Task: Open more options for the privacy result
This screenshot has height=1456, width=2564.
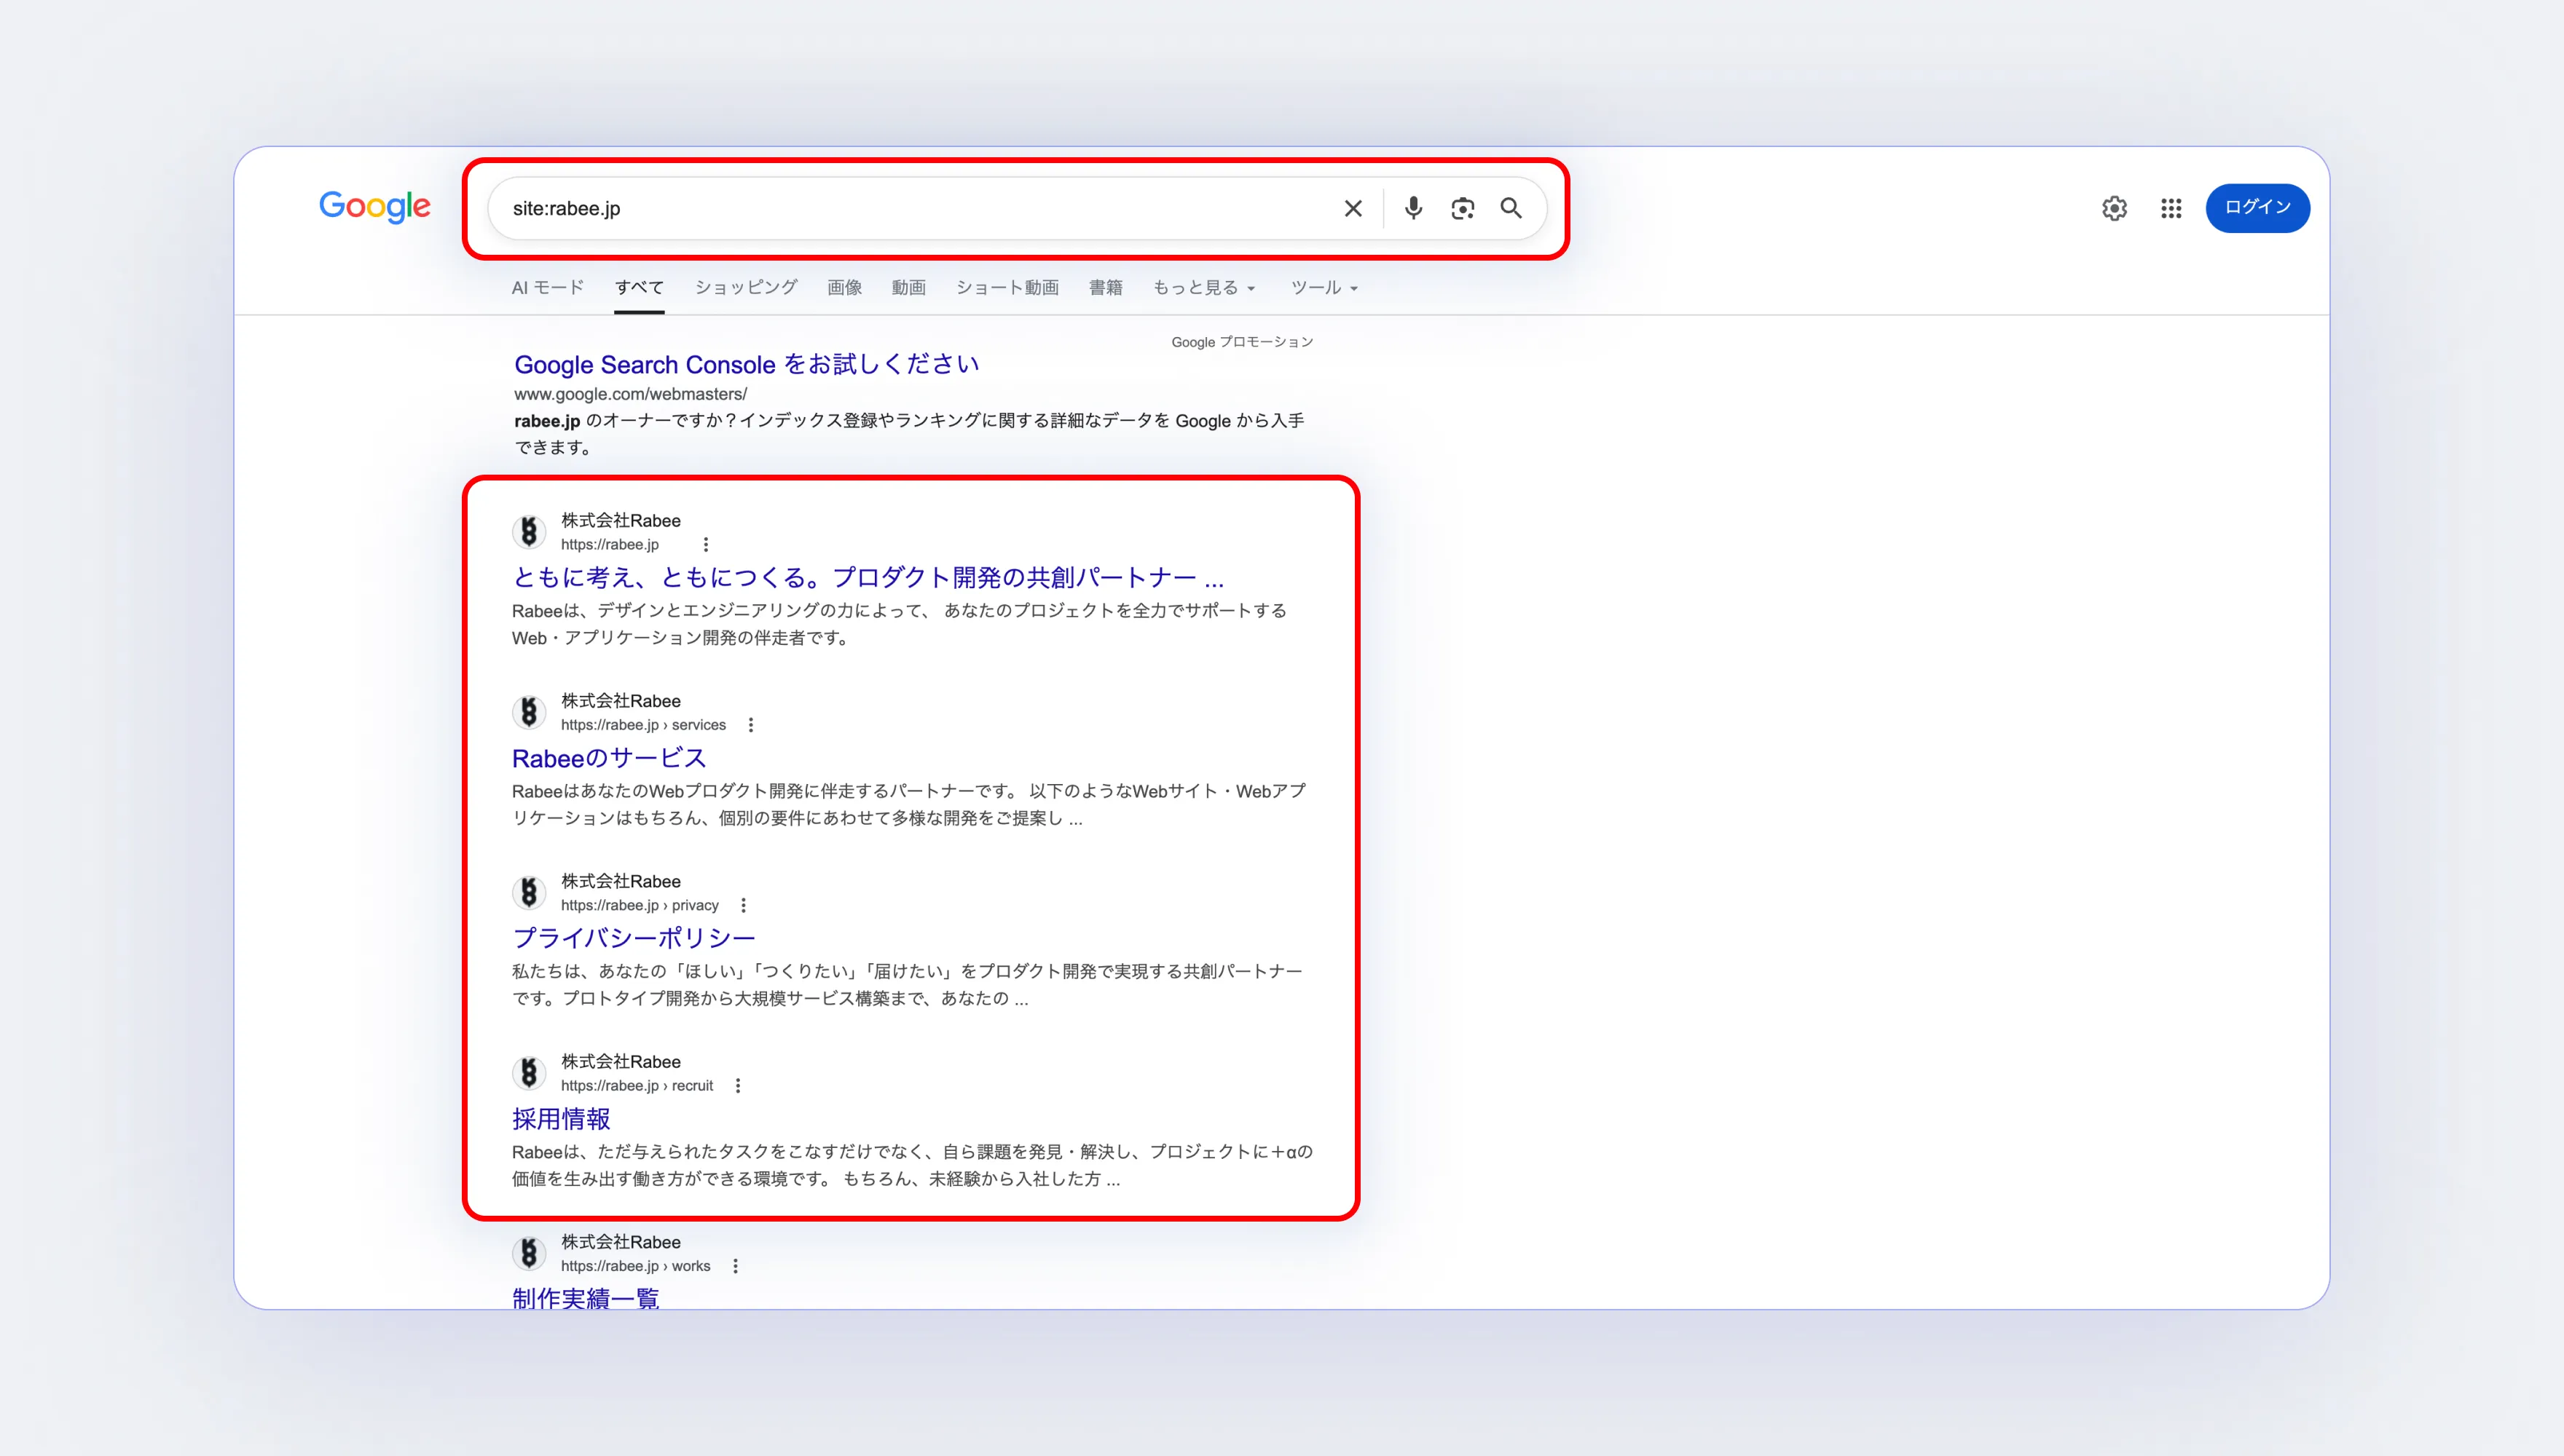Action: click(742, 905)
